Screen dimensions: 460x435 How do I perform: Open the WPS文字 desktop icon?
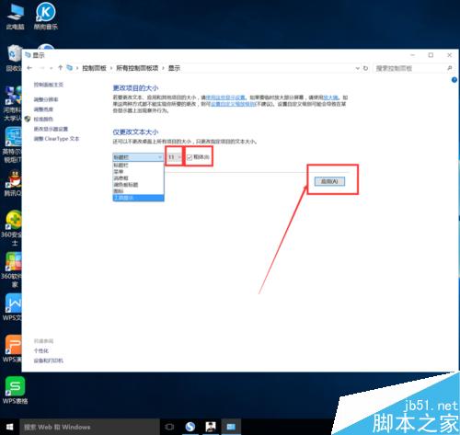[x=12, y=307]
